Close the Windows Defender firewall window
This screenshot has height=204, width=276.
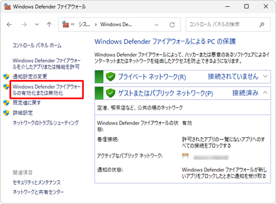[266, 7]
